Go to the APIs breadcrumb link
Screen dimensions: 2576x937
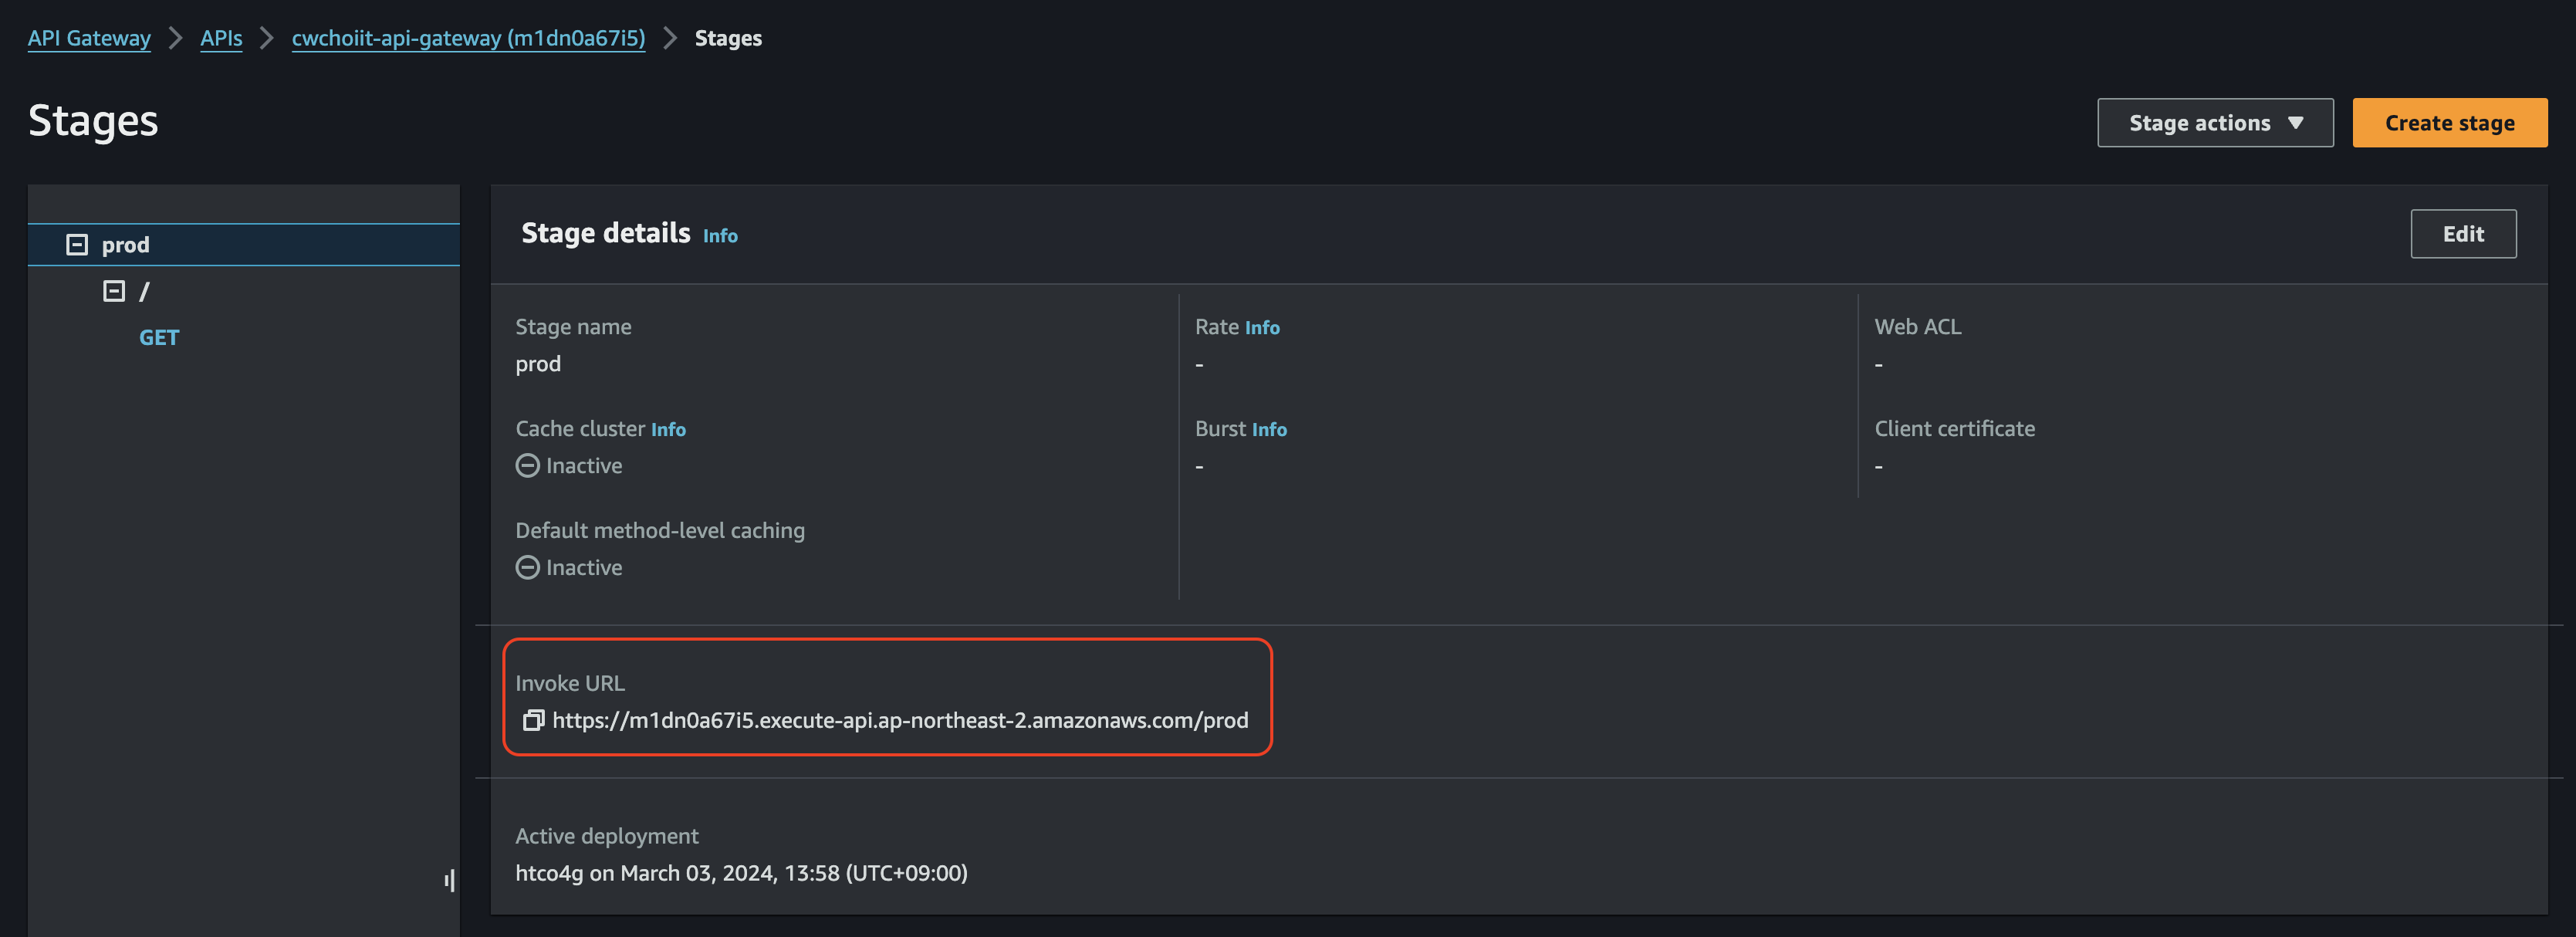221,38
